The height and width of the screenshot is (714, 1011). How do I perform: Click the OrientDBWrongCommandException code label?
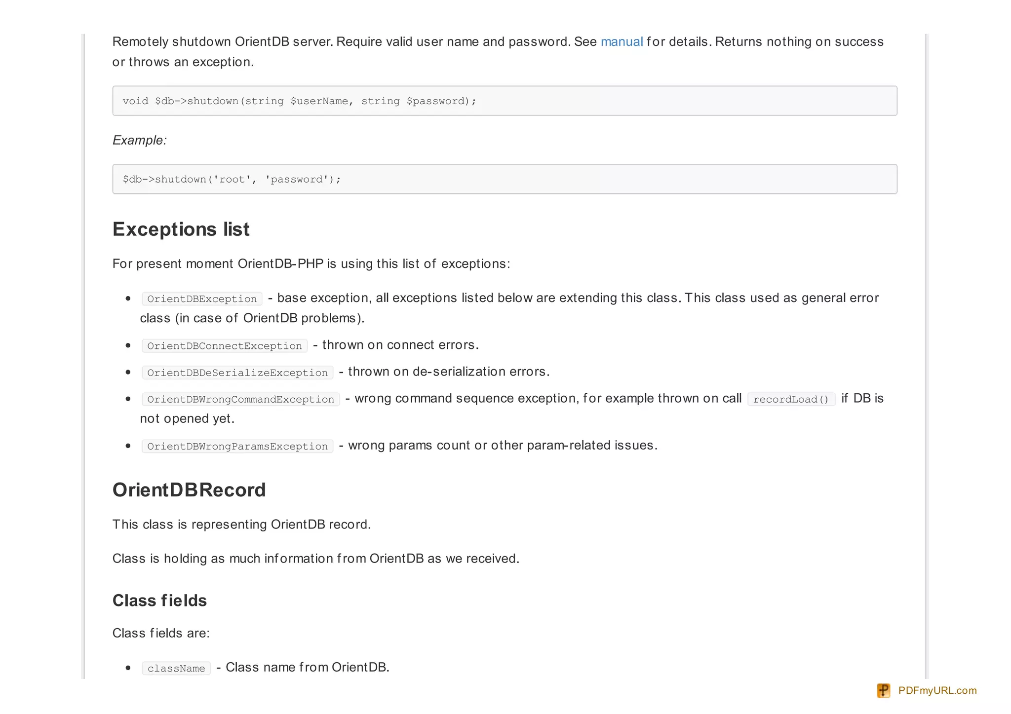[x=240, y=399]
